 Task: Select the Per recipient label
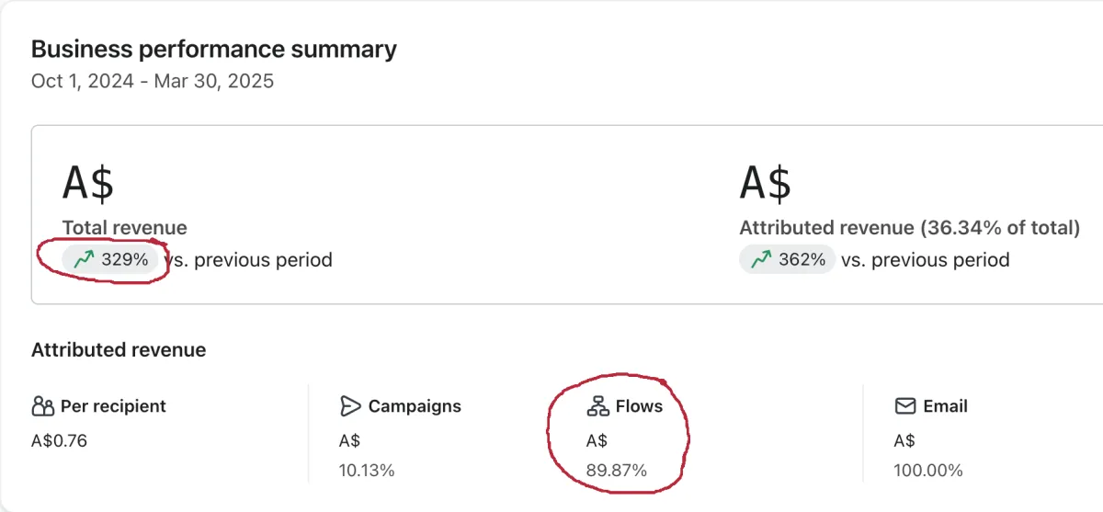coord(113,406)
